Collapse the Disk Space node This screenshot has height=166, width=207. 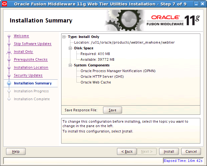coord(70,48)
